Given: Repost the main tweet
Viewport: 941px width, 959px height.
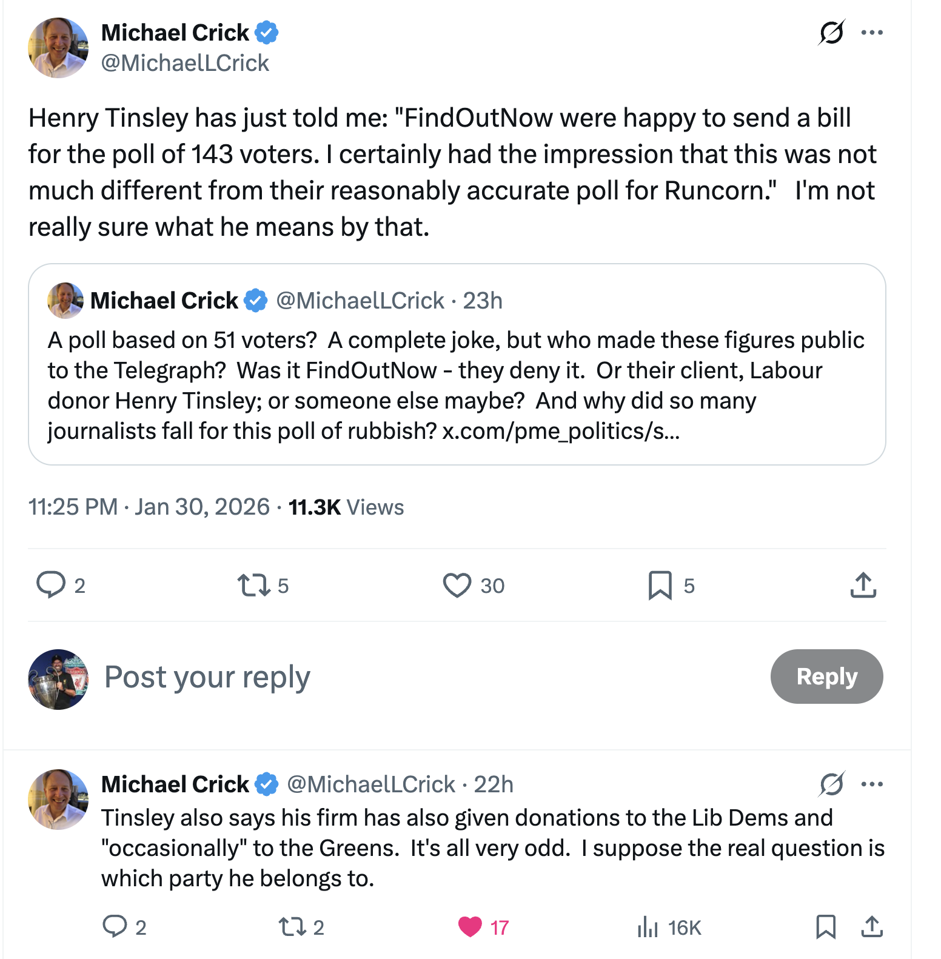Looking at the screenshot, I should (253, 585).
